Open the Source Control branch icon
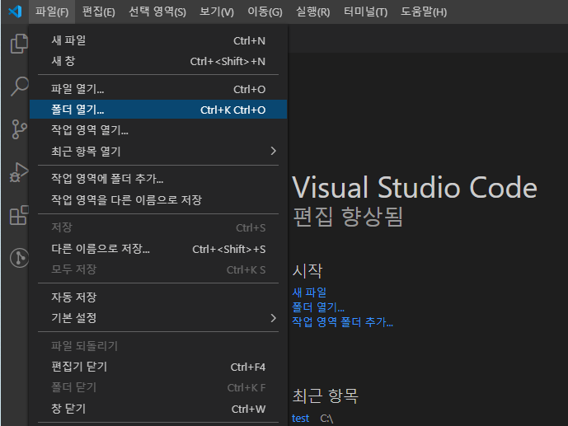Image resolution: width=568 pixels, height=426 pixels. (x=19, y=129)
